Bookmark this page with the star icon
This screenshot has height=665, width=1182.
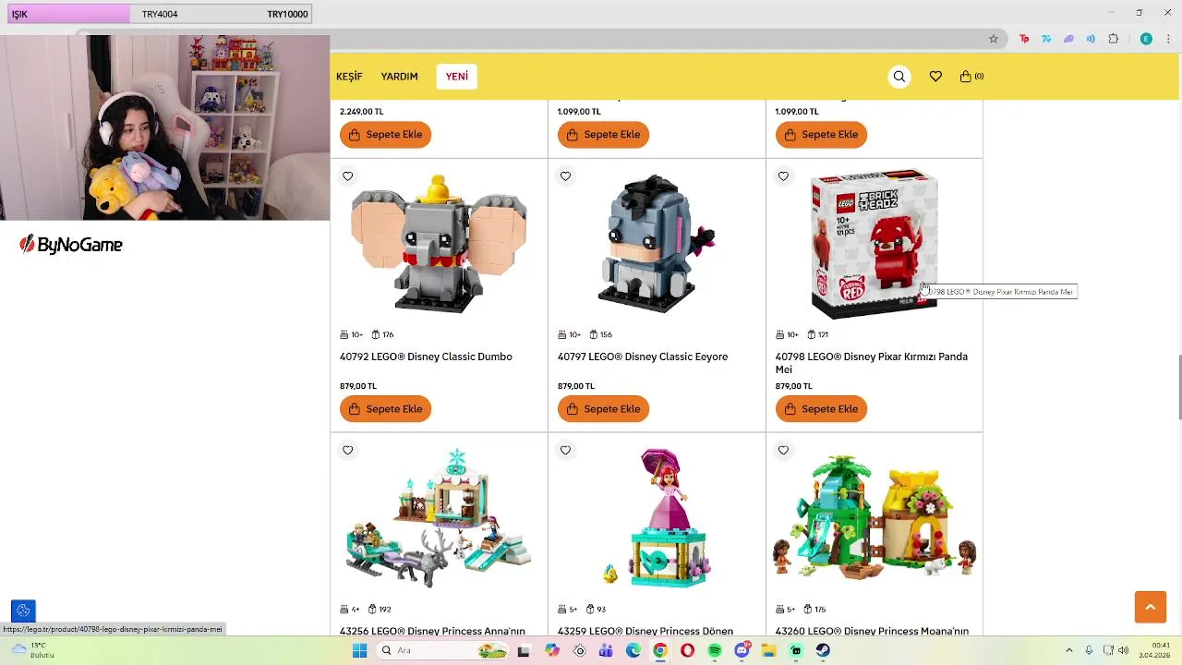tap(994, 39)
